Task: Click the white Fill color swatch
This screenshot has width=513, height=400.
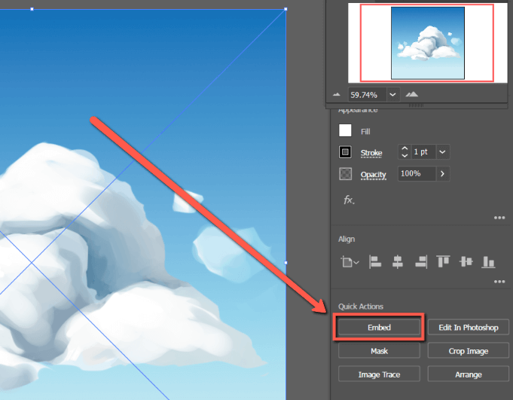Action: point(345,130)
